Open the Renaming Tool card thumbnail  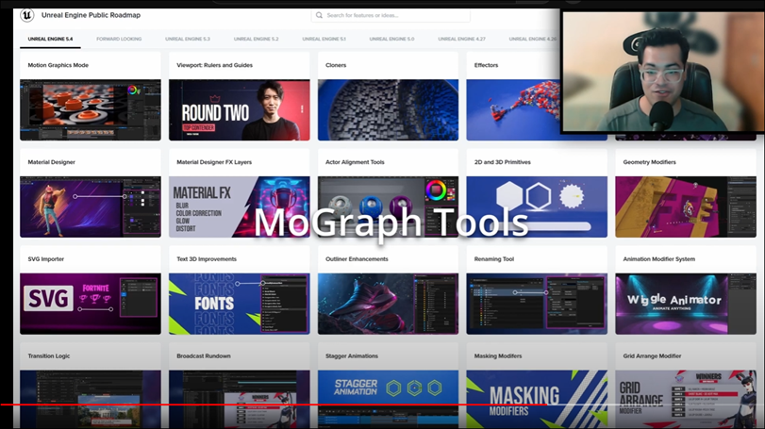point(537,304)
